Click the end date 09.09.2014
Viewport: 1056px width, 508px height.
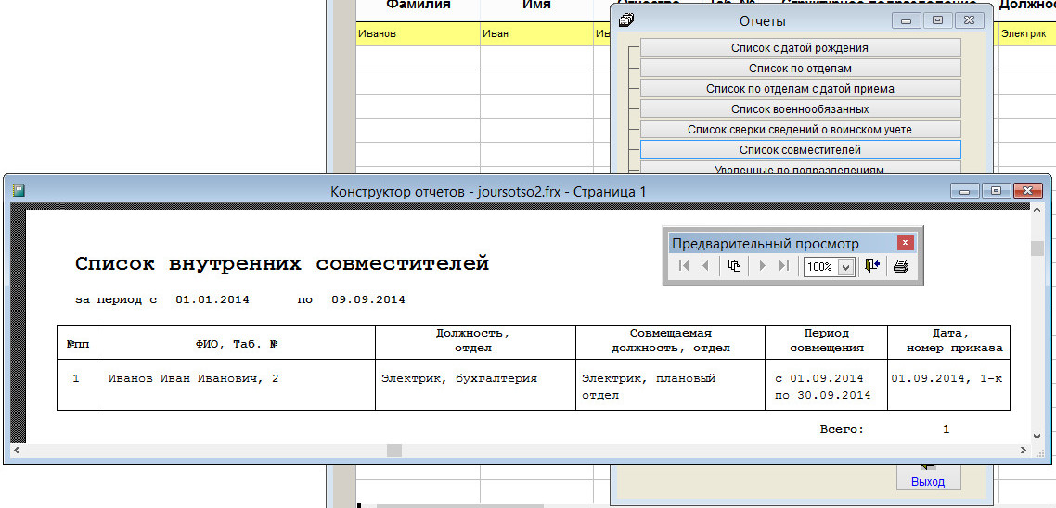tap(368, 300)
